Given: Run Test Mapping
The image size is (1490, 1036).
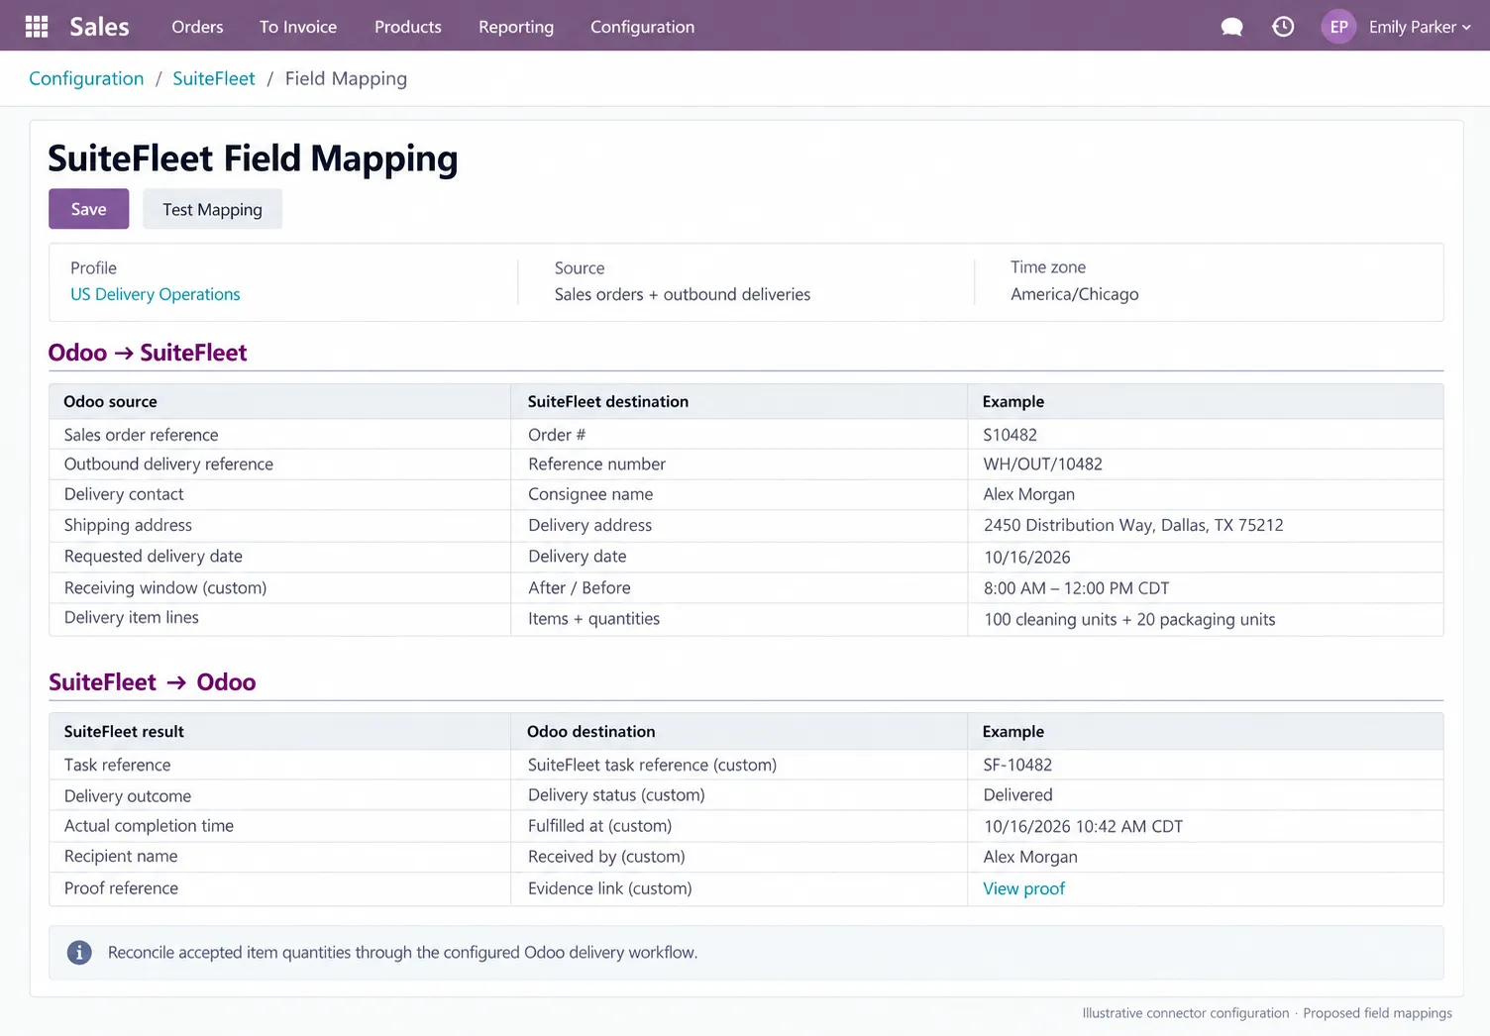Looking at the screenshot, I should (x=213, y=209).
